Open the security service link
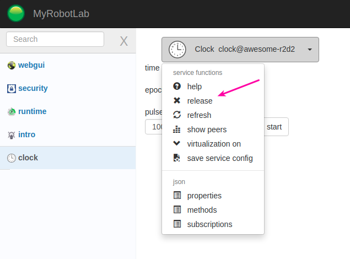The image size is (350, 259). [33, 88]
